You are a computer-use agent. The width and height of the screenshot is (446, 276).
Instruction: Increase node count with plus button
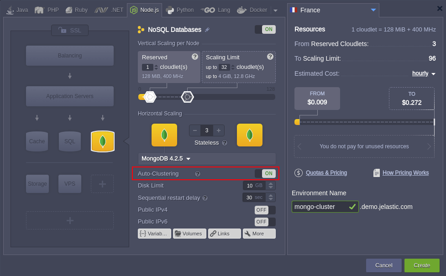(x=219, y=130)
